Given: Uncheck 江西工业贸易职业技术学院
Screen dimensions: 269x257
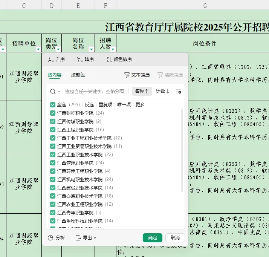Looking at the screenshot, I should [53, 146].
